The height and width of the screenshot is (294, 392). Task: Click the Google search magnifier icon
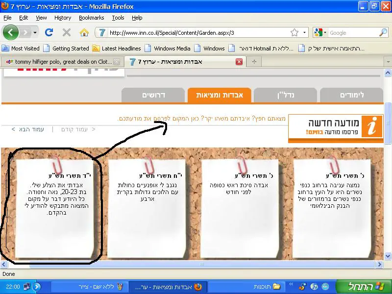click(383, 33)
